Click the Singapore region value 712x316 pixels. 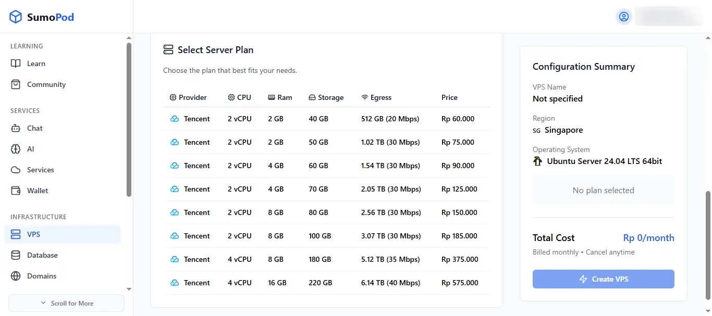pyautogui.click(x=564, y=130)
